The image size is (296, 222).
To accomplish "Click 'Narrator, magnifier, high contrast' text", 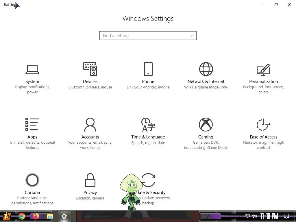I will [x=264, y=145].
